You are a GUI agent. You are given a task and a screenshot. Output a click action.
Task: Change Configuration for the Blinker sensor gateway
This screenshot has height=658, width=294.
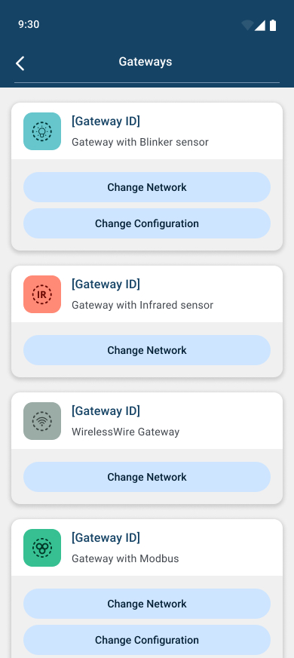pos(147,223)
